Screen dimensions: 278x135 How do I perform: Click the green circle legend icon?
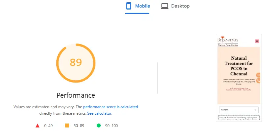tap(99, 125)
